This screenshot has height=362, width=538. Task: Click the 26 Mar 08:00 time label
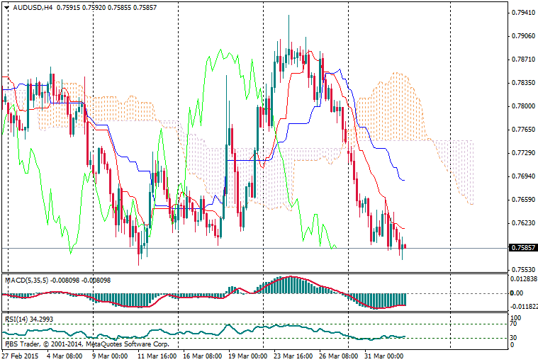click(x=339, y=356)
